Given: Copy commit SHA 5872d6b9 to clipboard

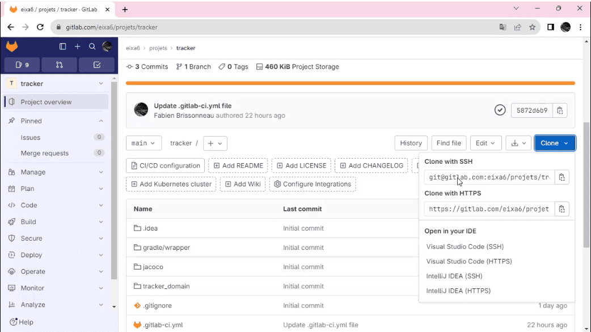Looking at the screenshot, I should click(559, 110).
